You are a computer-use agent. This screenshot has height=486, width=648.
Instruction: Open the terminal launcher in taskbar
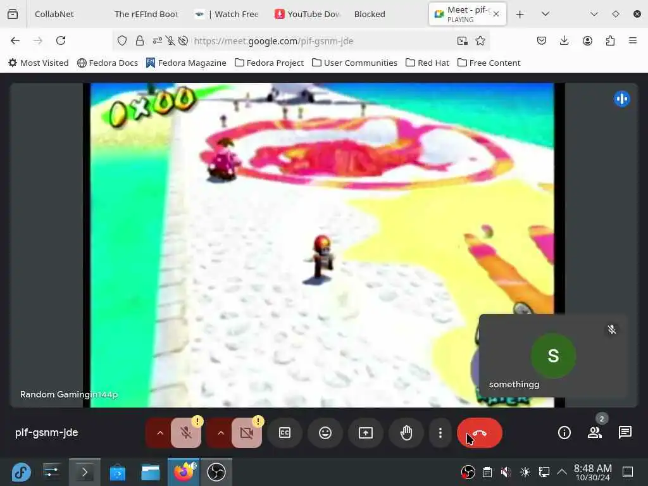tap(84, 472)
